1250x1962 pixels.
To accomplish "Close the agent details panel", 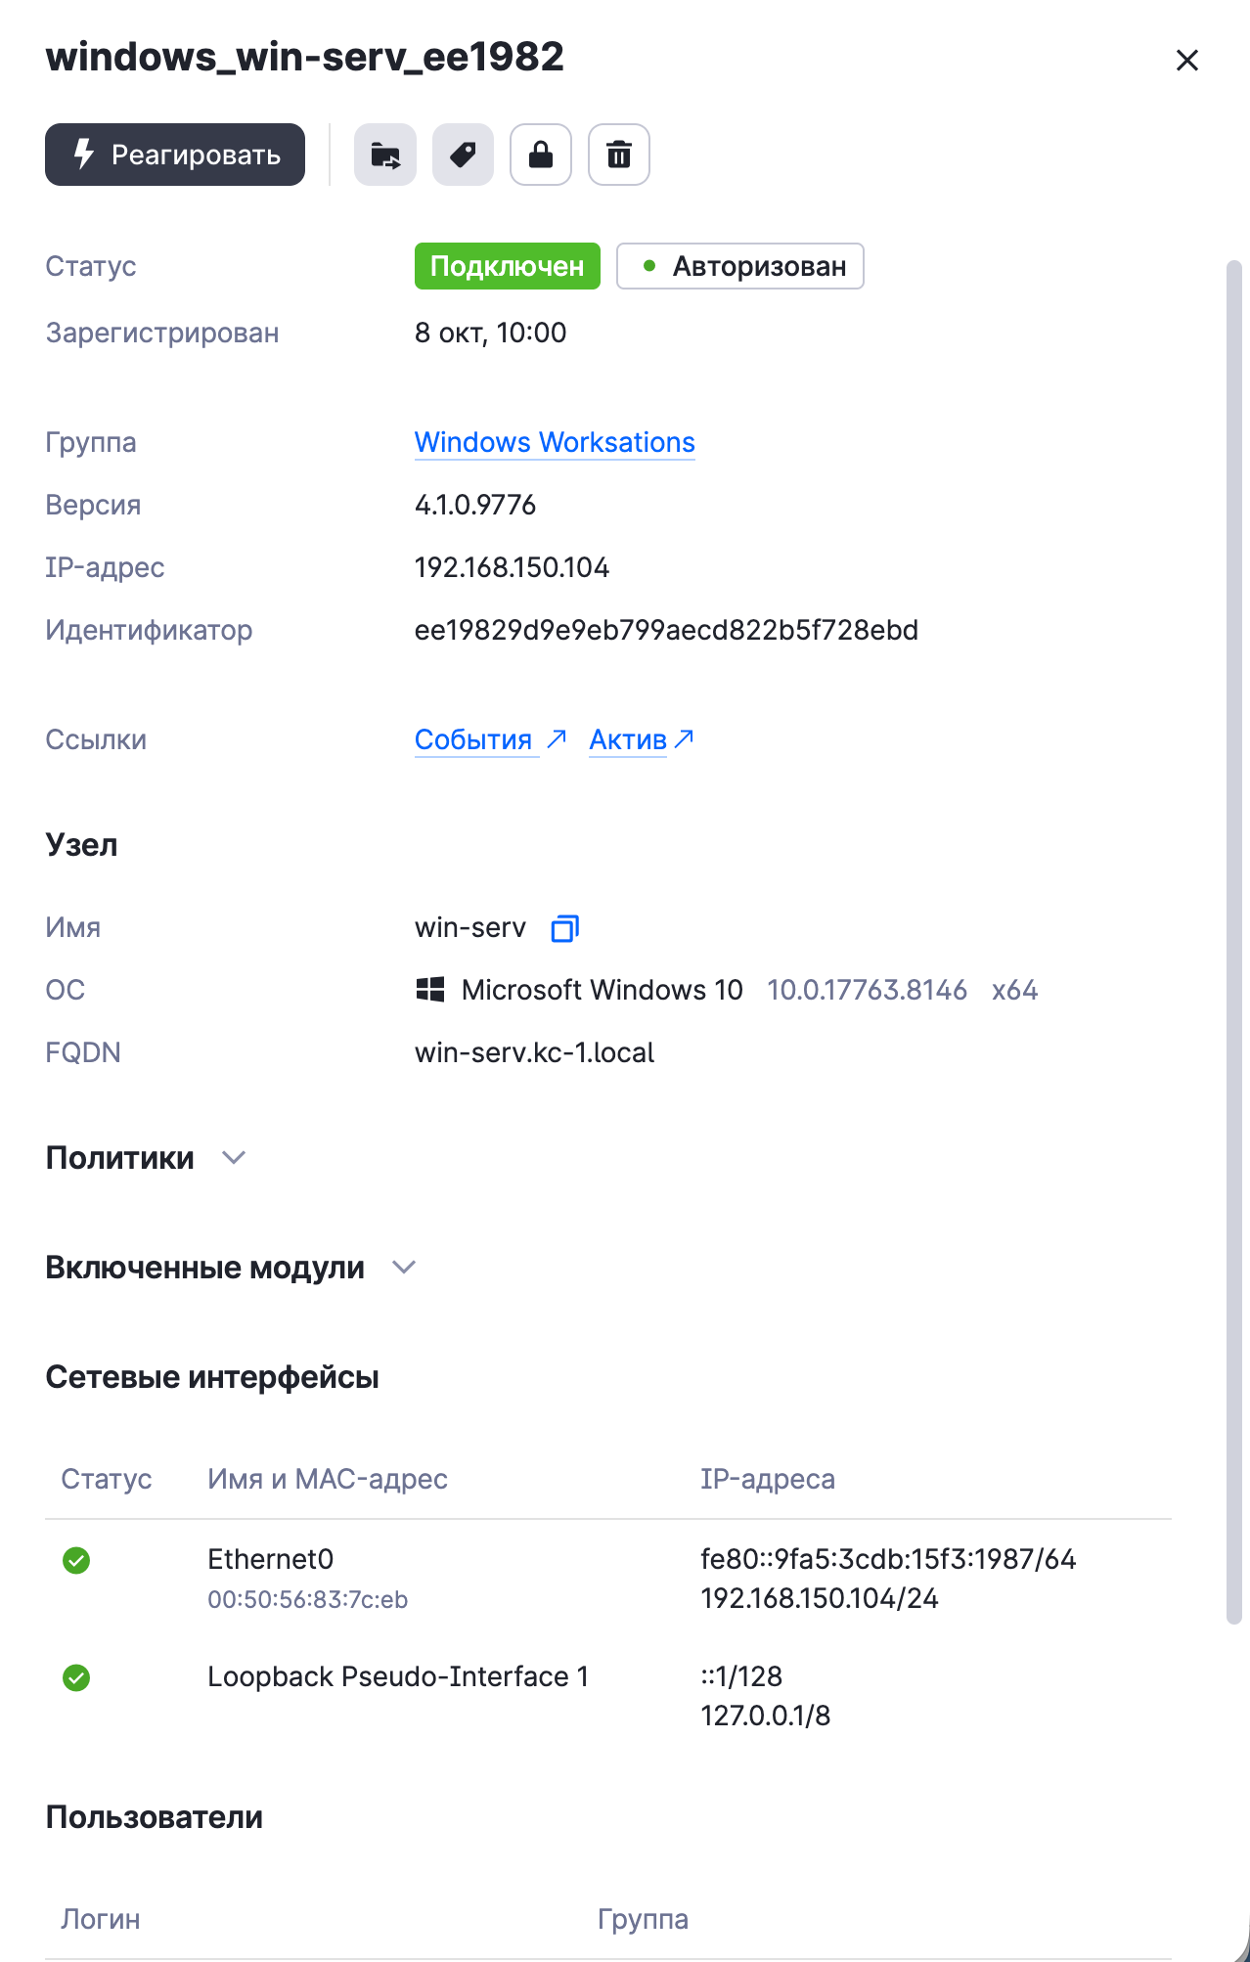I will click(1187, 61).
